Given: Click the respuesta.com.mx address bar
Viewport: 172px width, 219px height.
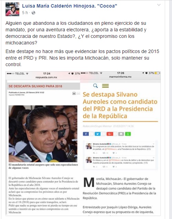Looking at the screenshot, I should [46, 77].
